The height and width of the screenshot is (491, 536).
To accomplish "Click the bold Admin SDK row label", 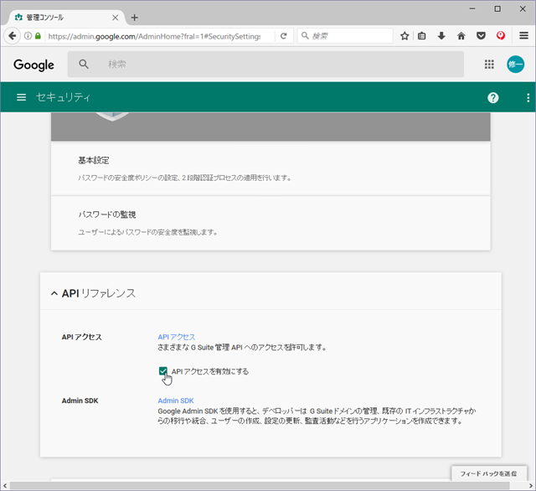I will coord(80,401).
